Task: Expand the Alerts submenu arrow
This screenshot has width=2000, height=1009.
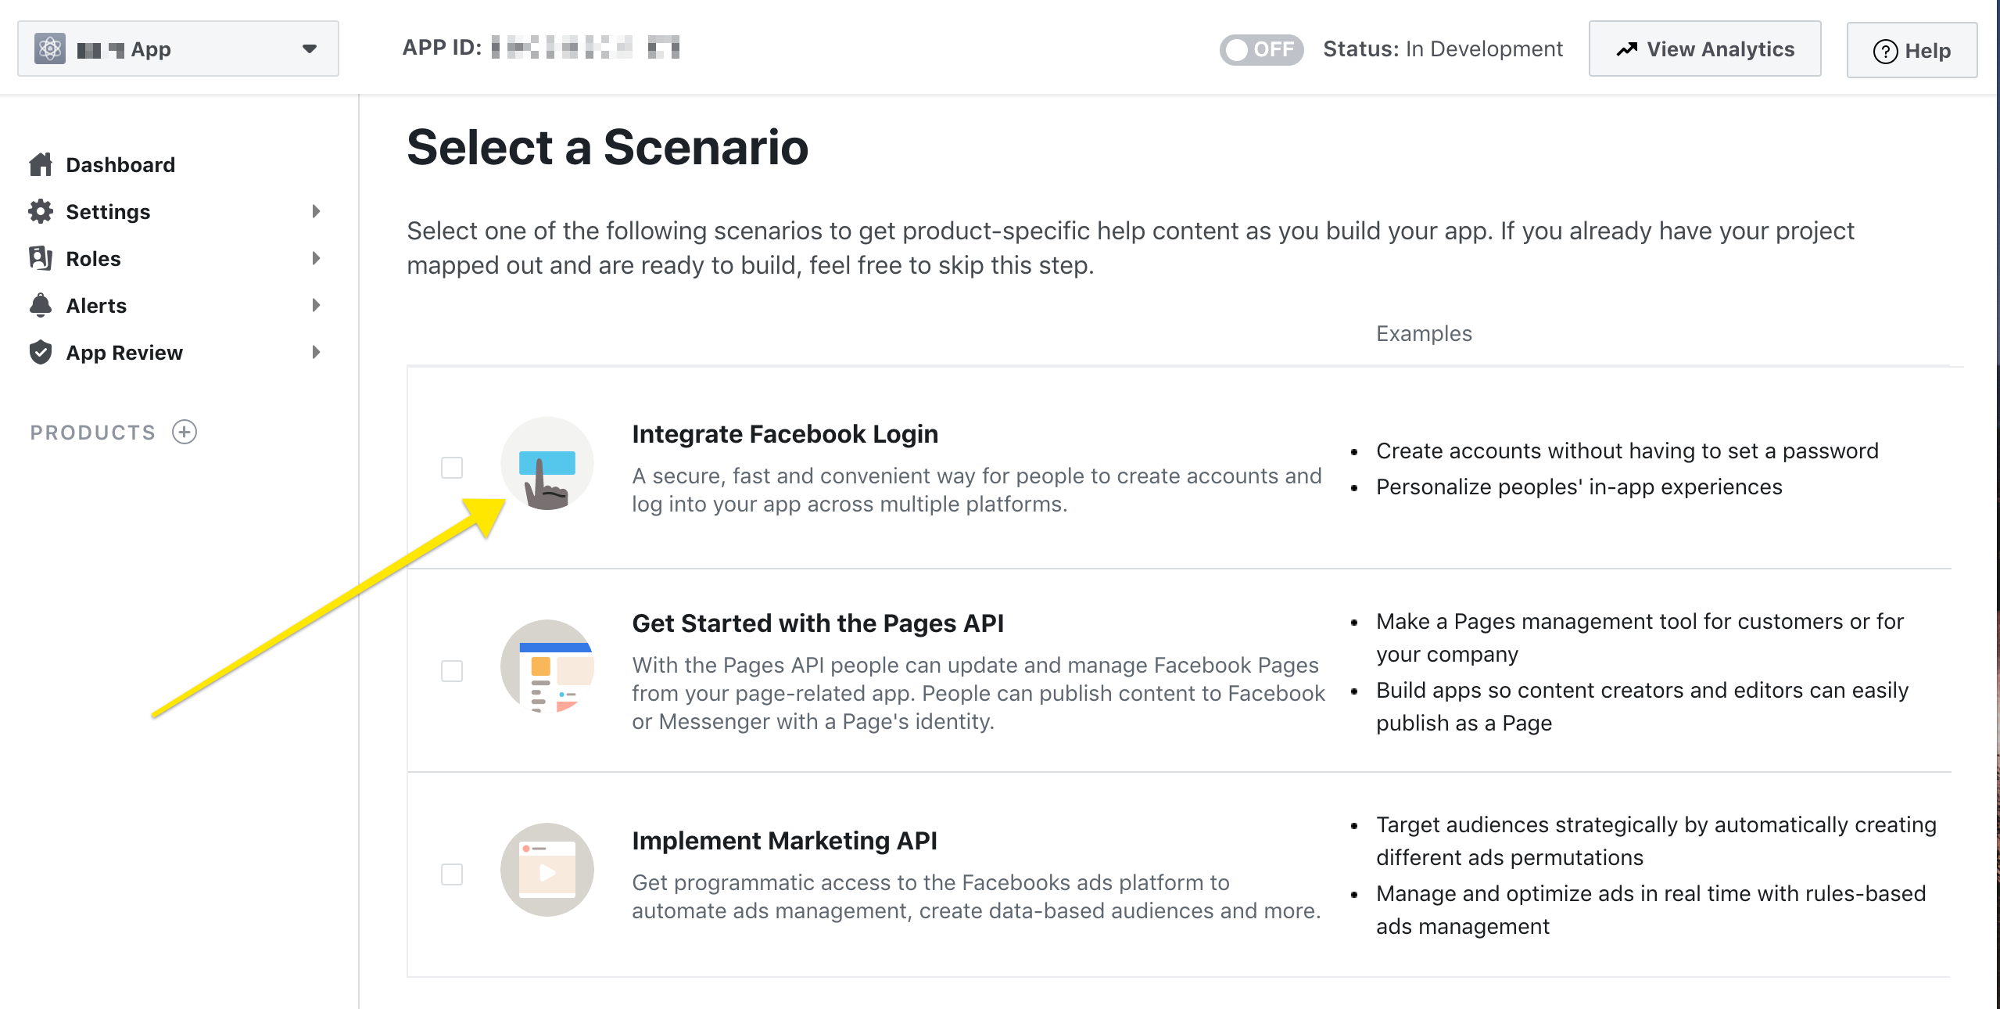Action: pyautogui.click(x=316, y=305)
